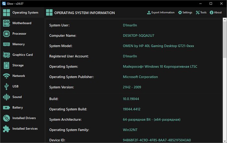Click the scrollbar down arrow

point(225,141)
